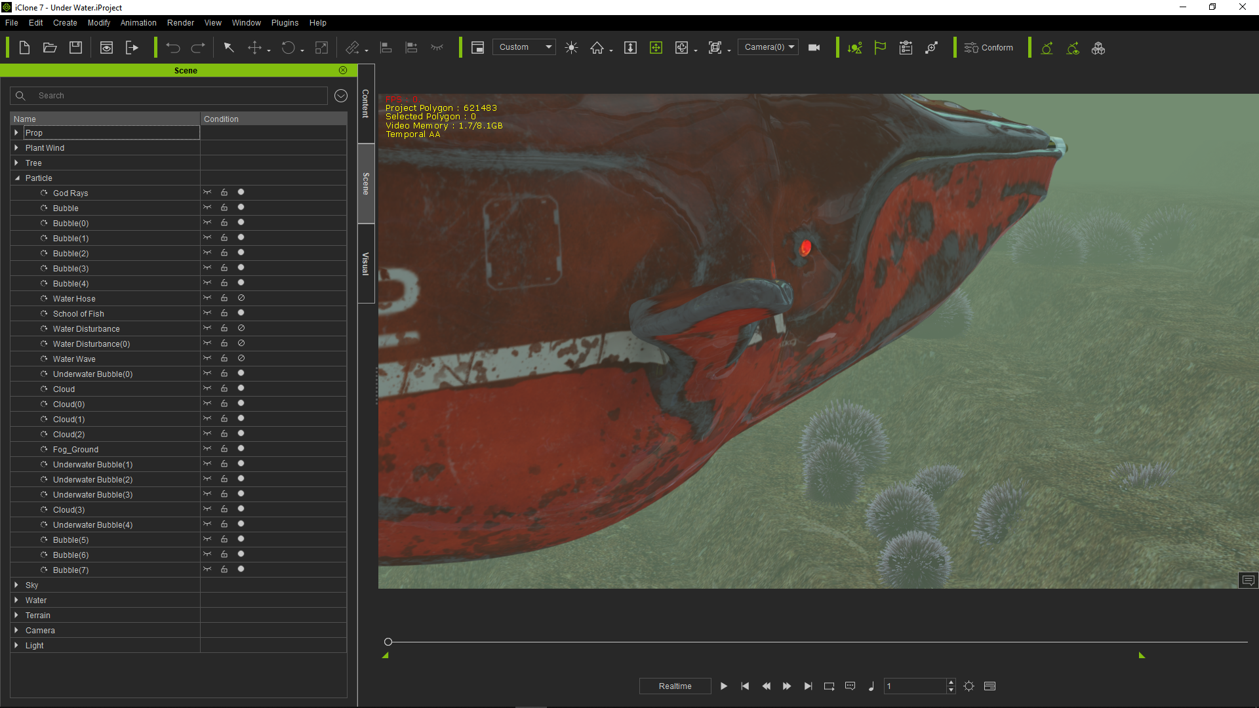Collapse the Particle node
Viewport: 1259px width, 708px height.
(17, 178)
